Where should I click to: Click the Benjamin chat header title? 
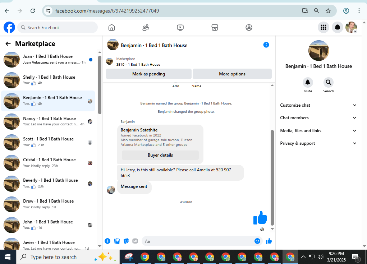pos(154,45)
